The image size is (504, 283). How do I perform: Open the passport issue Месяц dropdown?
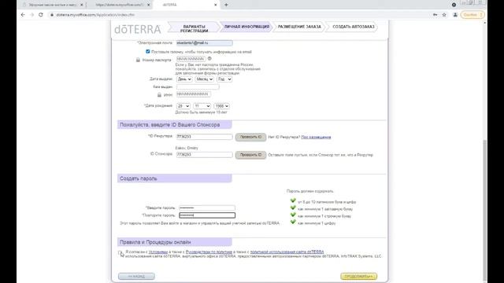point(205,79)
